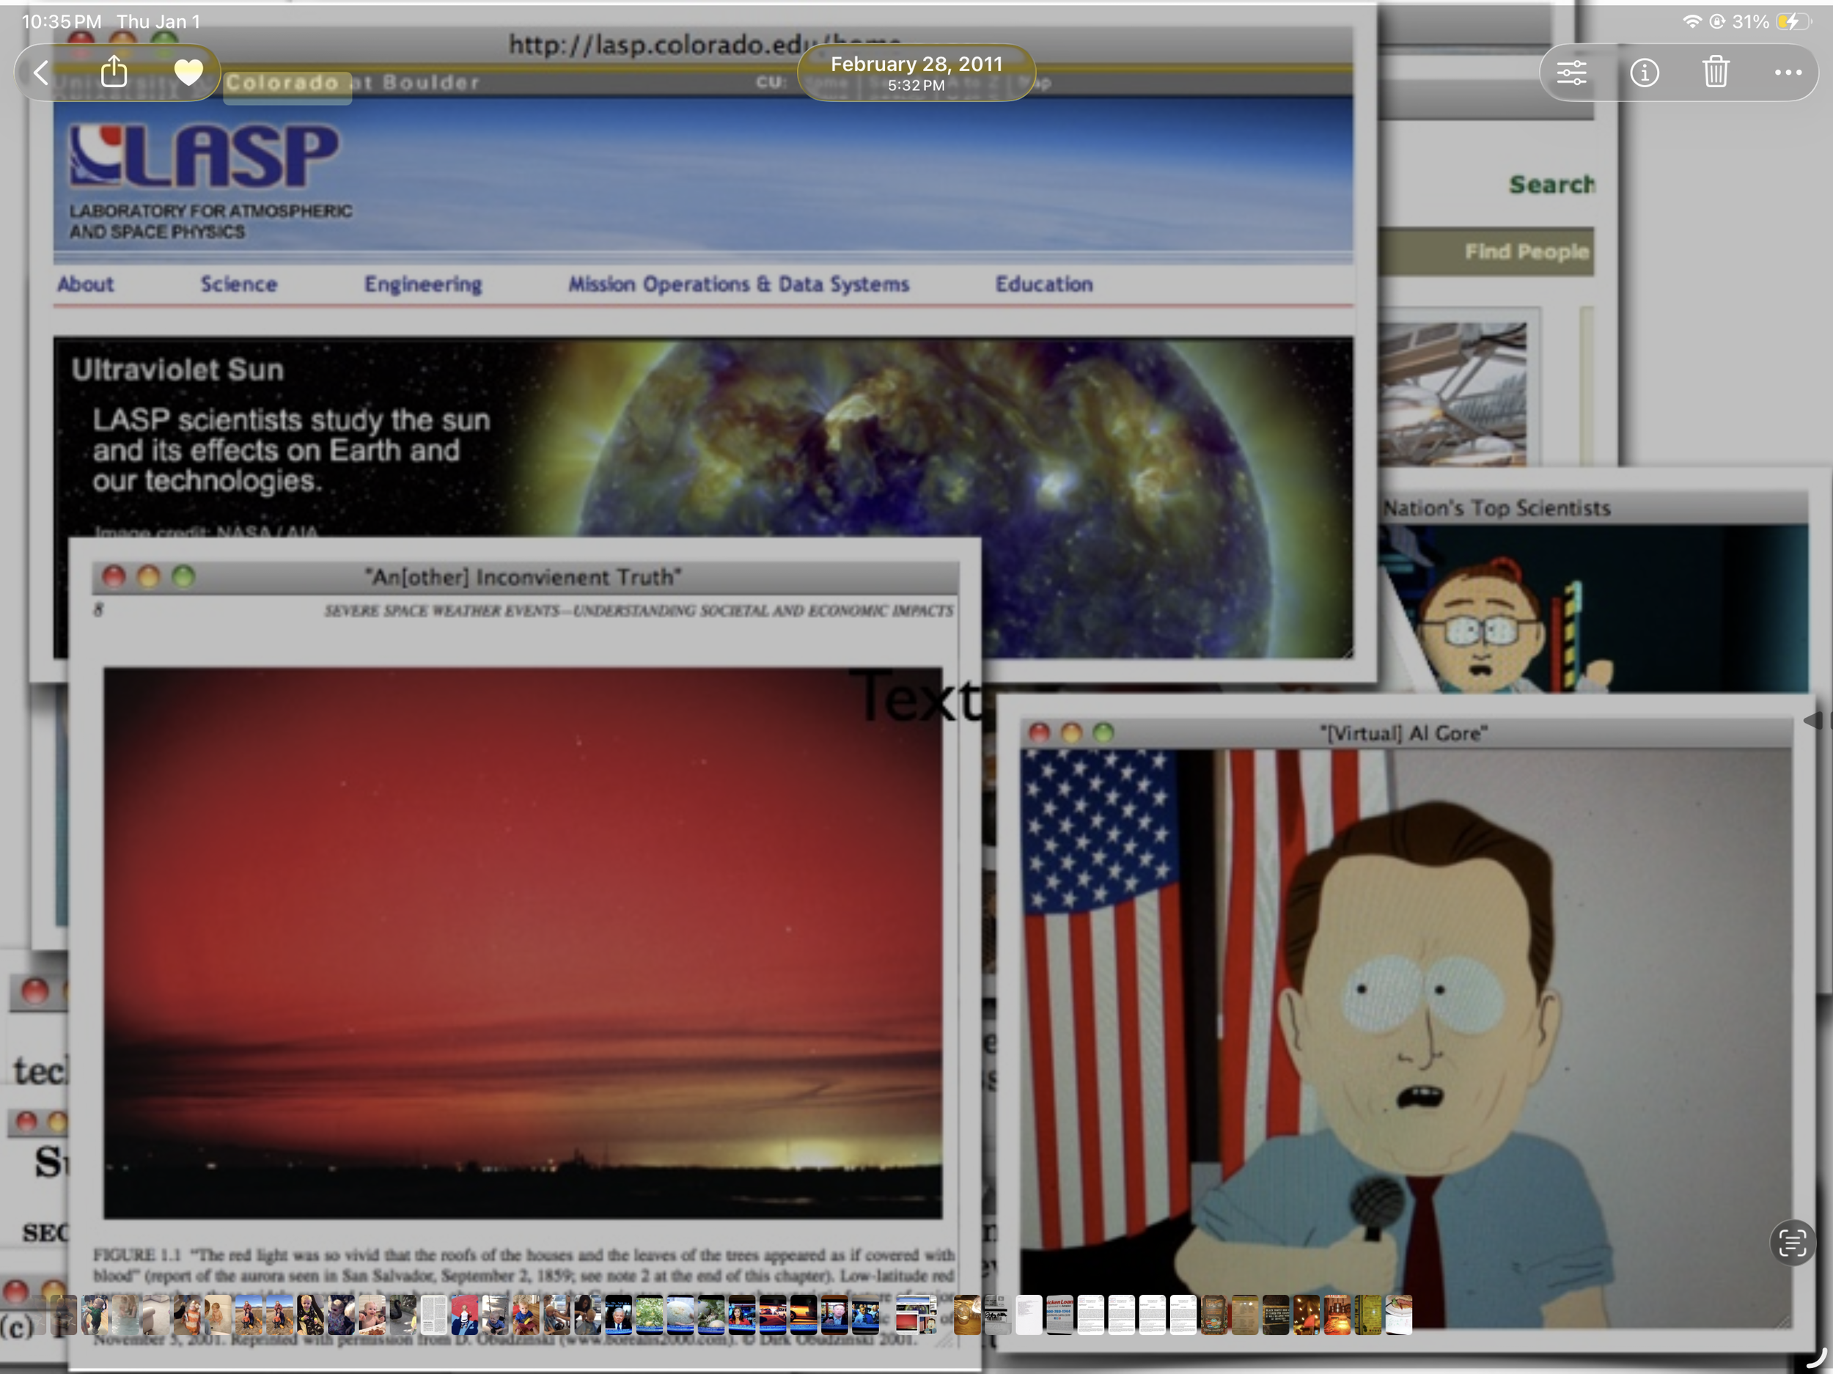Screen dimensions: 1833x1374
Task: Open the three-dots more options menu
Action: 1788,73
